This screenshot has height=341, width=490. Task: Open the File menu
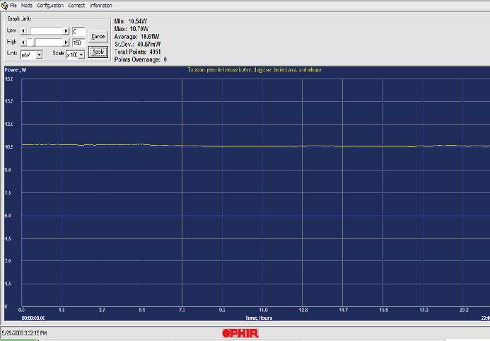click(14, 5)
